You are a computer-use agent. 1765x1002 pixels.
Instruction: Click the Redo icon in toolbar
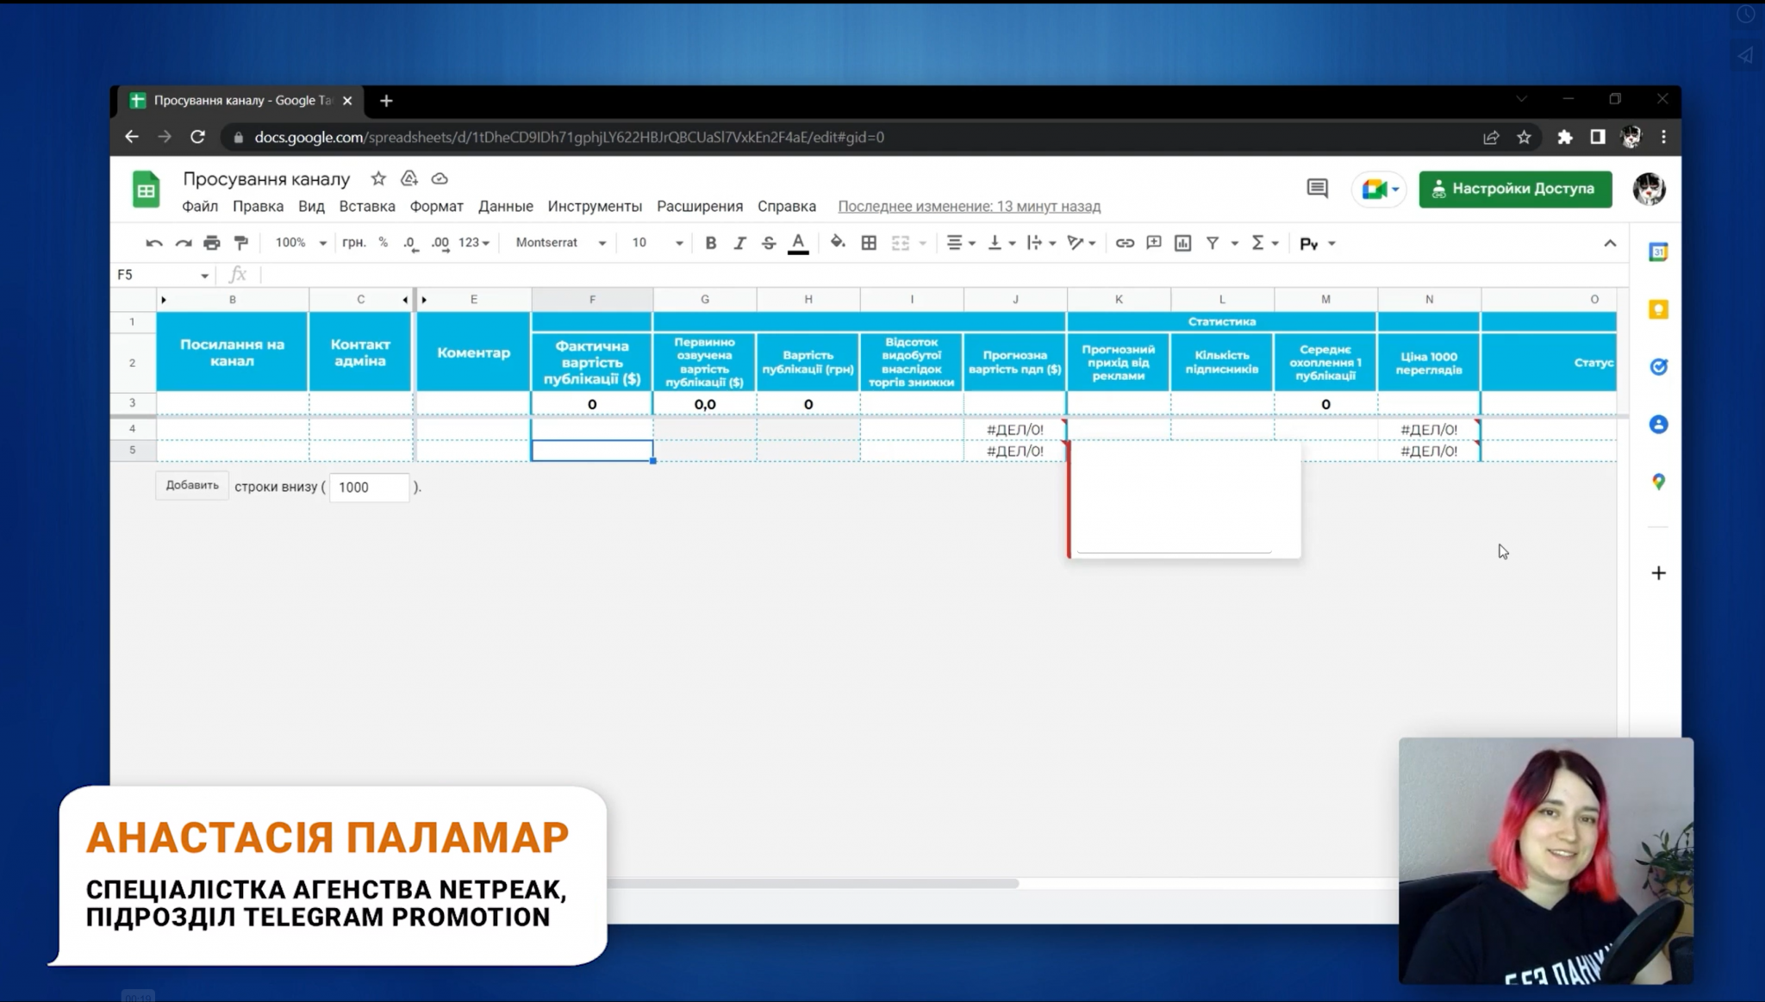coord(183,243)
